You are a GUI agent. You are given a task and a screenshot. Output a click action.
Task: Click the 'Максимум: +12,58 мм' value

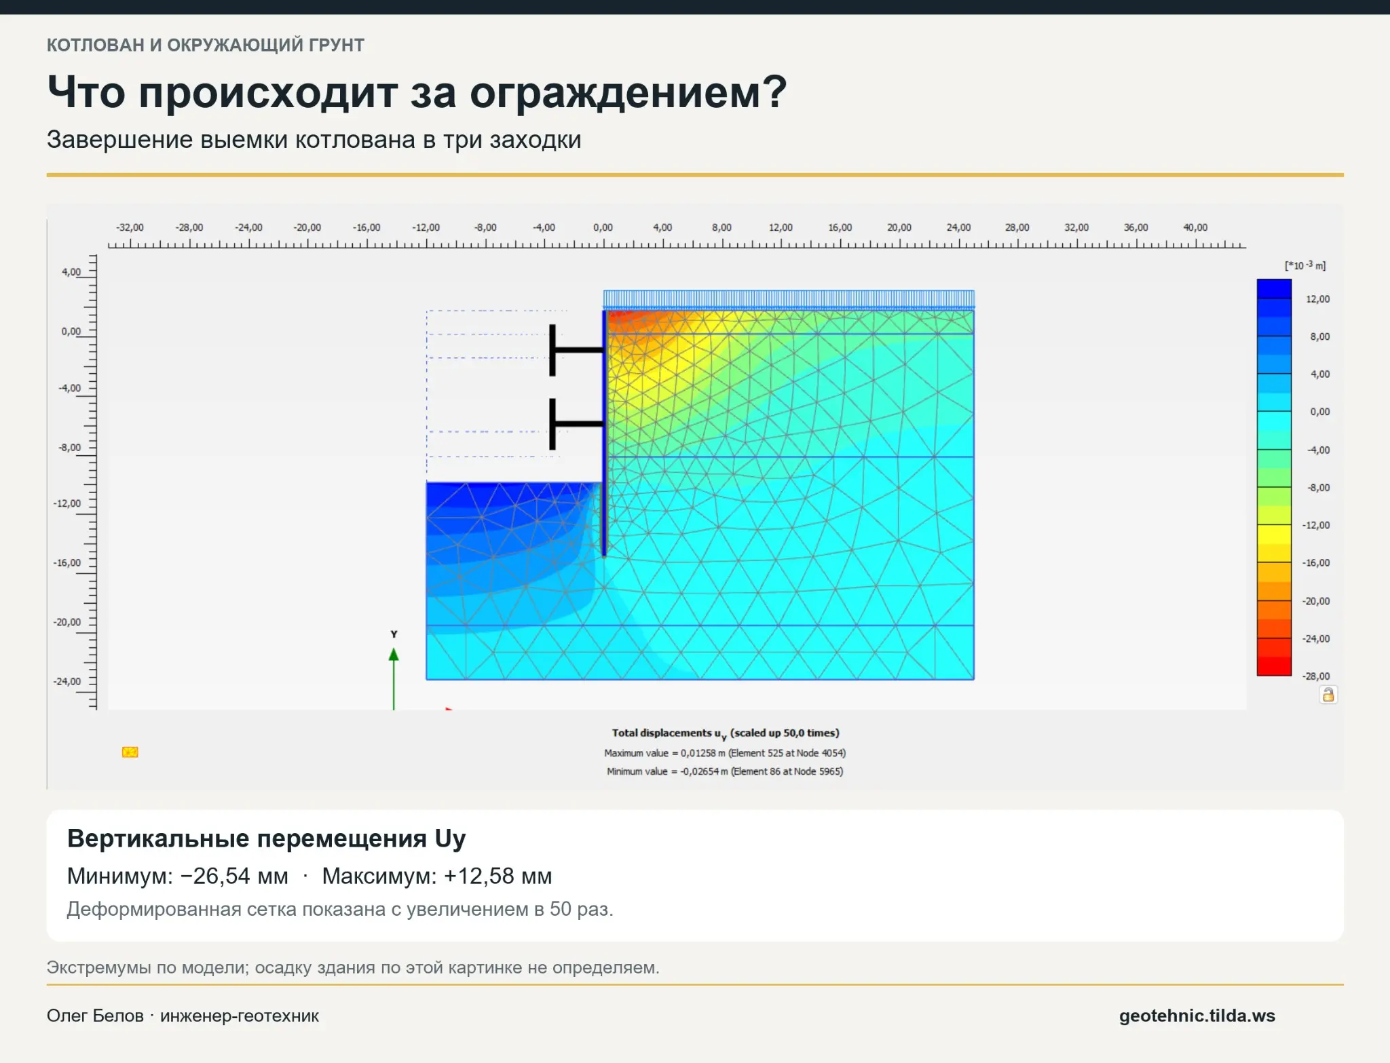pos(437,876)
